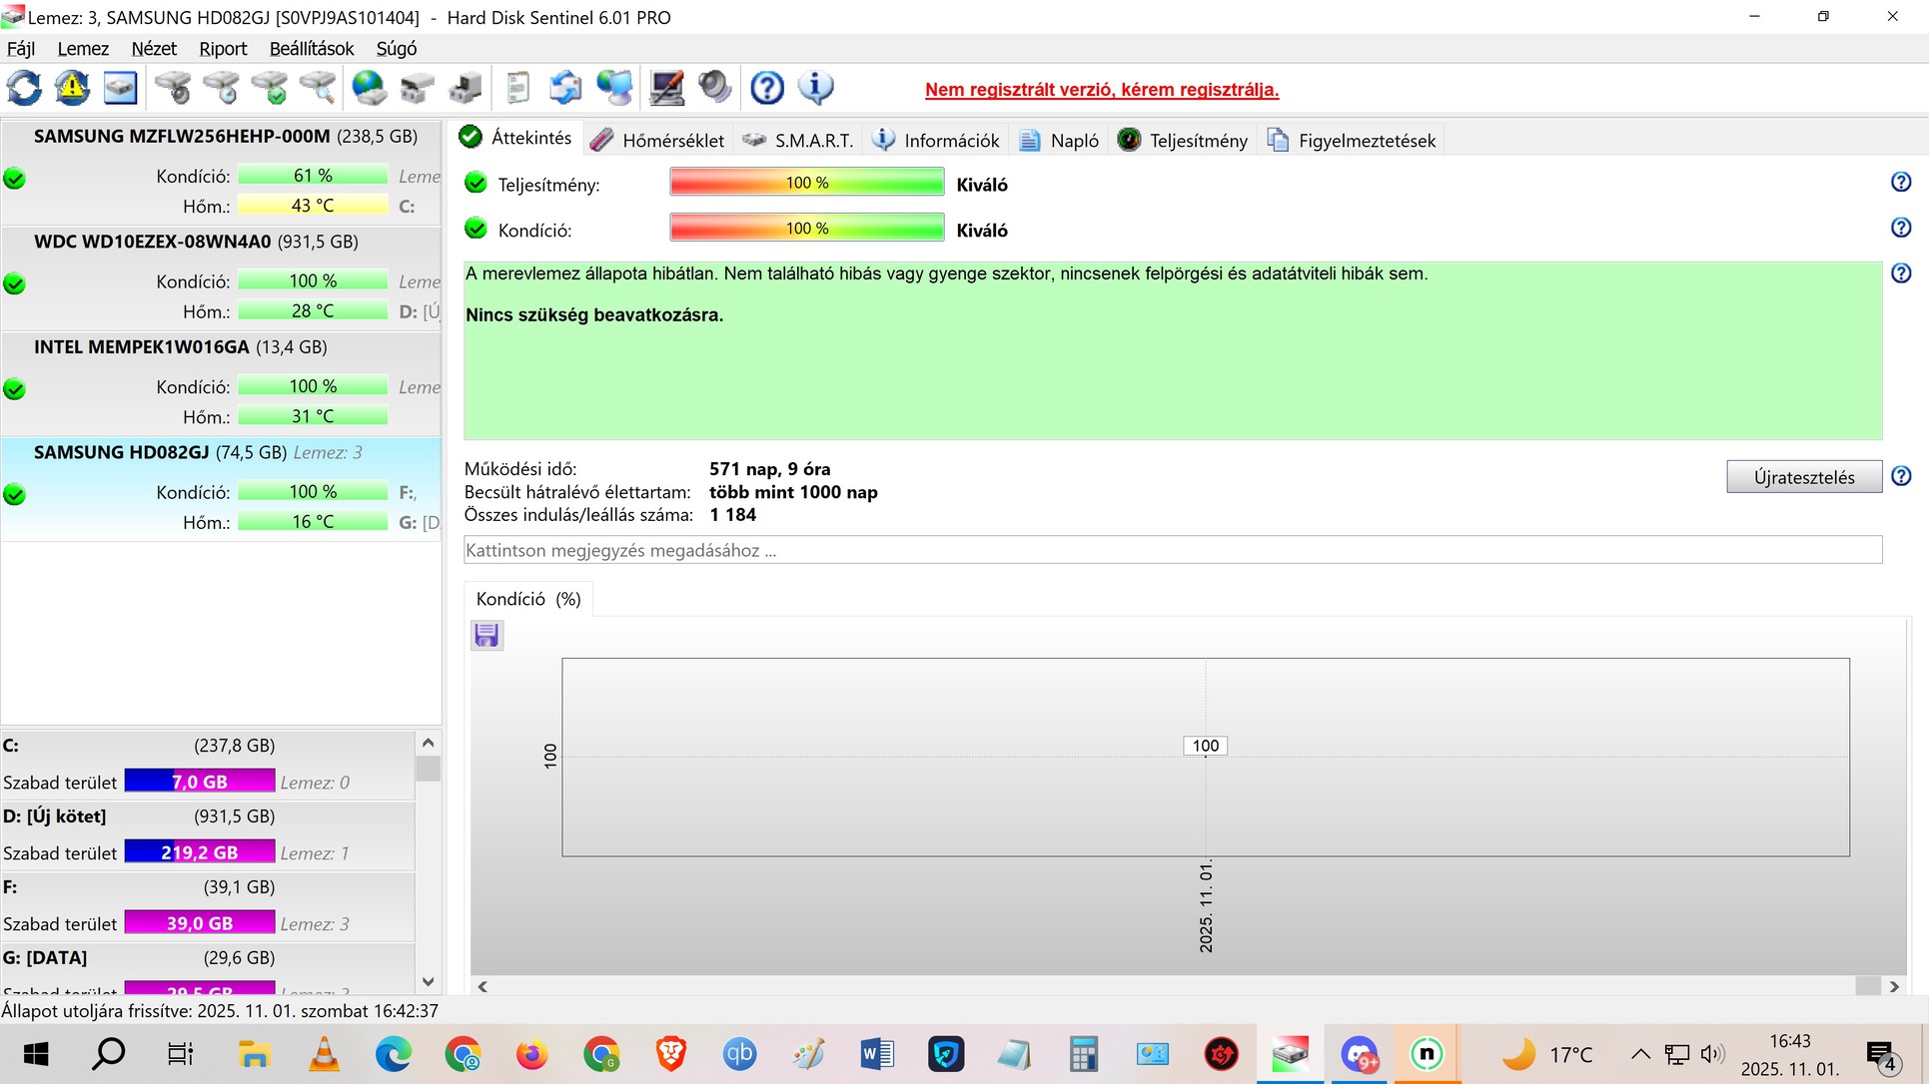Click the comment input field
This screenshot has height=1084, width=1929.
click(1172, 550)
